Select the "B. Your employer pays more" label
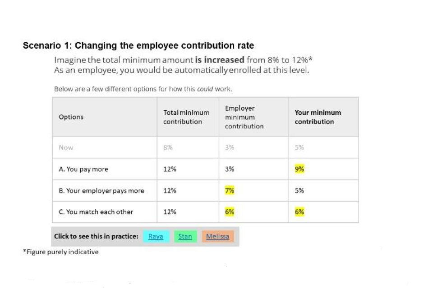433x288 pixels. tap(101, 191)
